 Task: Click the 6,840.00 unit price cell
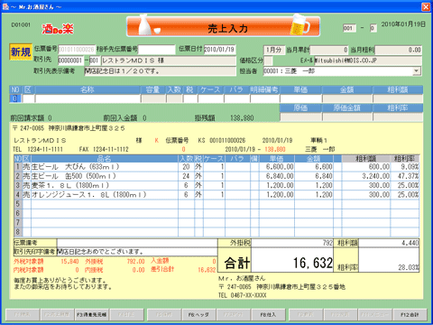pos(276,176)
